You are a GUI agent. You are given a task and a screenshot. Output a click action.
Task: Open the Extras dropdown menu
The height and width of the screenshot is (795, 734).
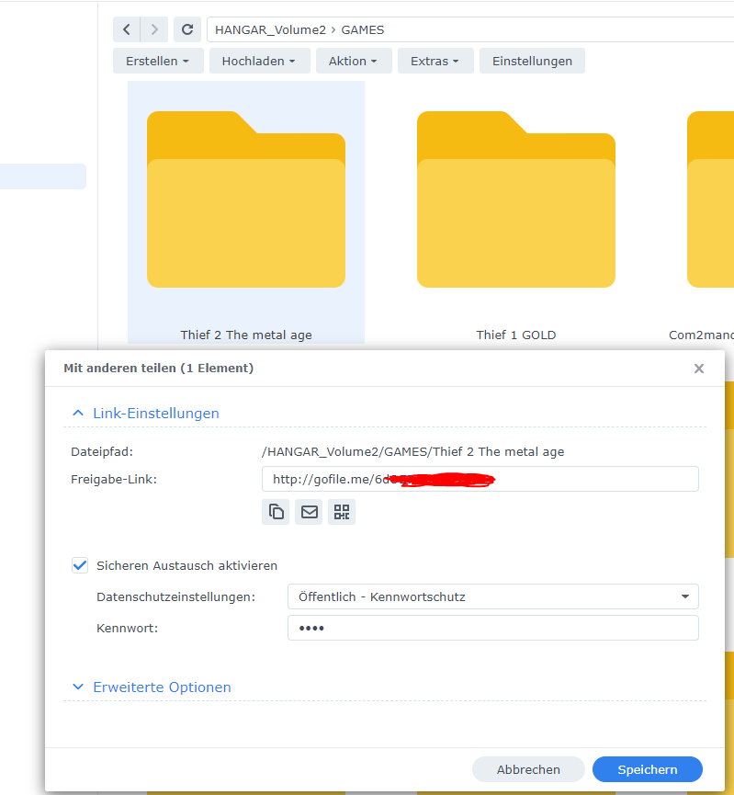coord(435,61)
